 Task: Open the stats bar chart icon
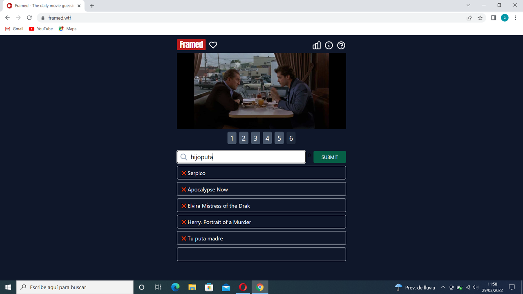(317, 45)
